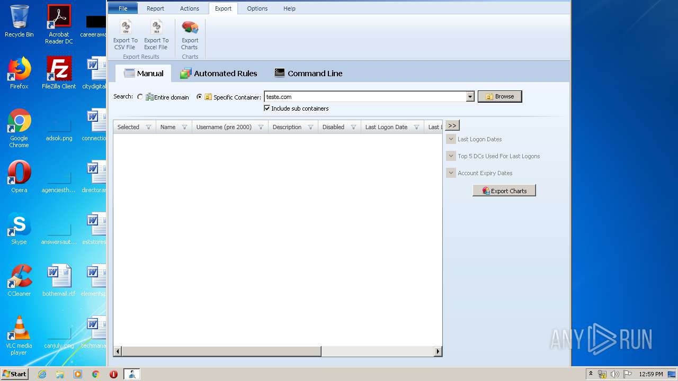Click Export To Excel File icon
This screenshot has width=678, height=381.
[x=156, y=35]
